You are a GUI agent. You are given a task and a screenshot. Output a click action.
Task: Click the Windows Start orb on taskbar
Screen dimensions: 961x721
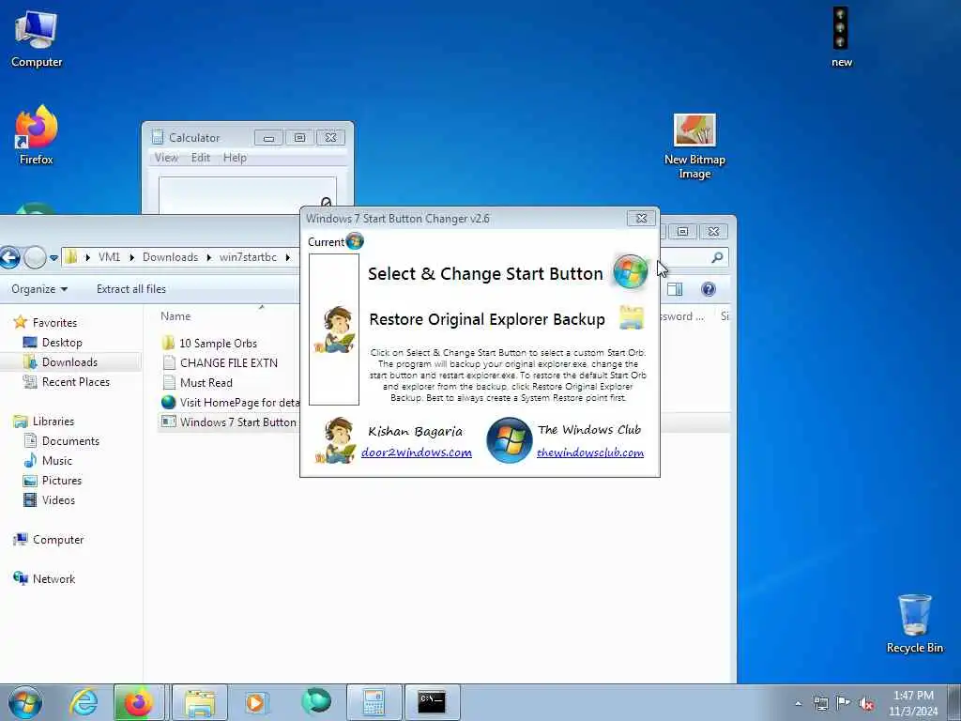(25, 702)
